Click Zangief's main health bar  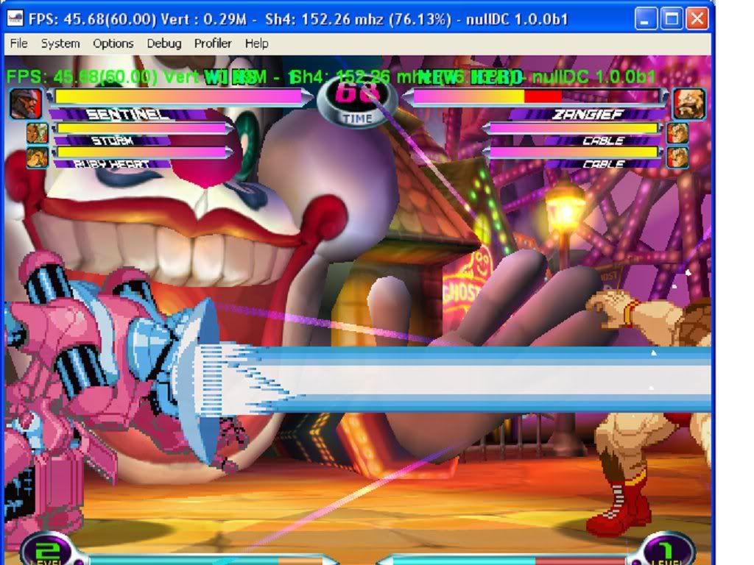coord(536,96)
